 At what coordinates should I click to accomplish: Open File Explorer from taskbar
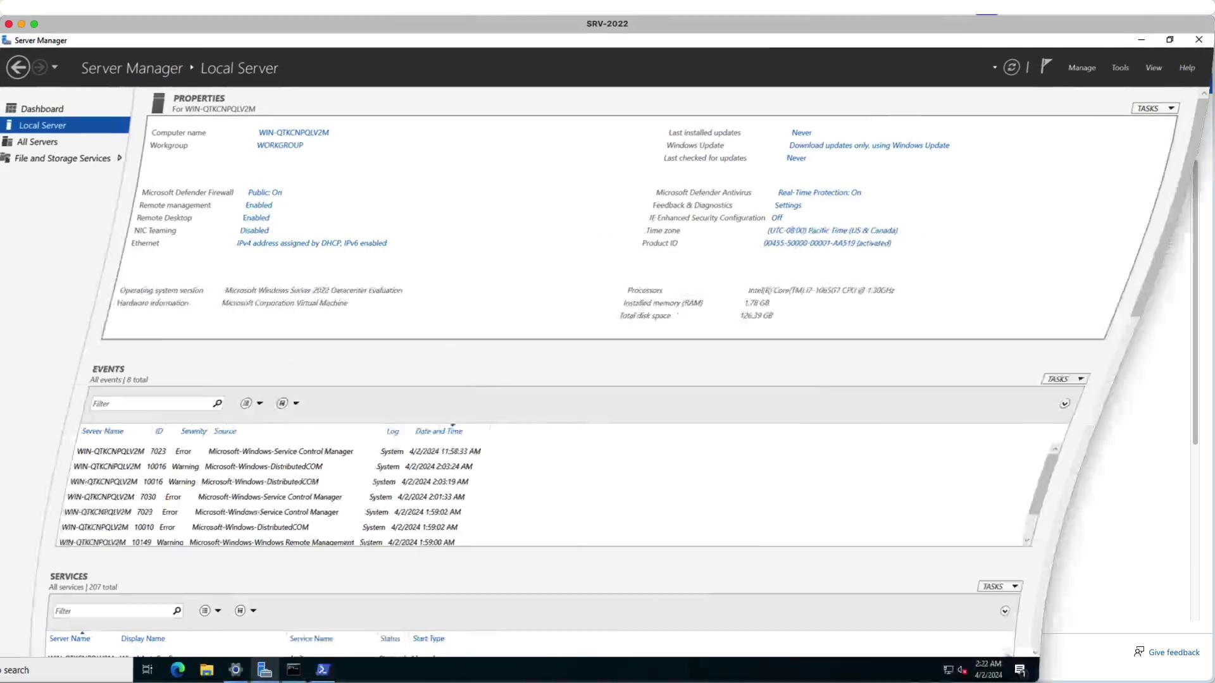tap(207, 670)
